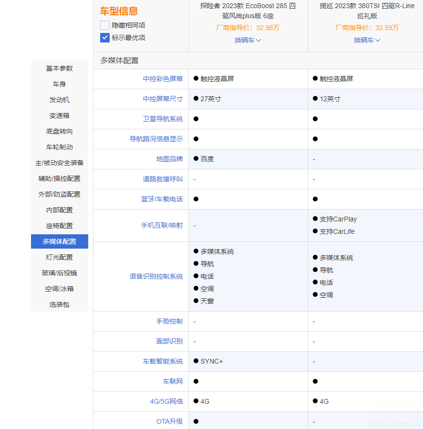Click the 手机互联/映射 link
This screenshot has height=429, width=423.
coord(162,225)
